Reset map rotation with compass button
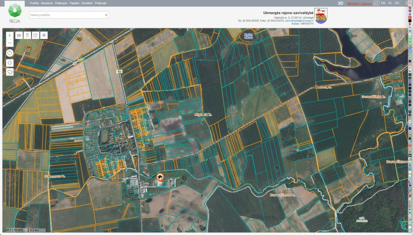This screenshot has width=413, height=235. pos(10,53)
